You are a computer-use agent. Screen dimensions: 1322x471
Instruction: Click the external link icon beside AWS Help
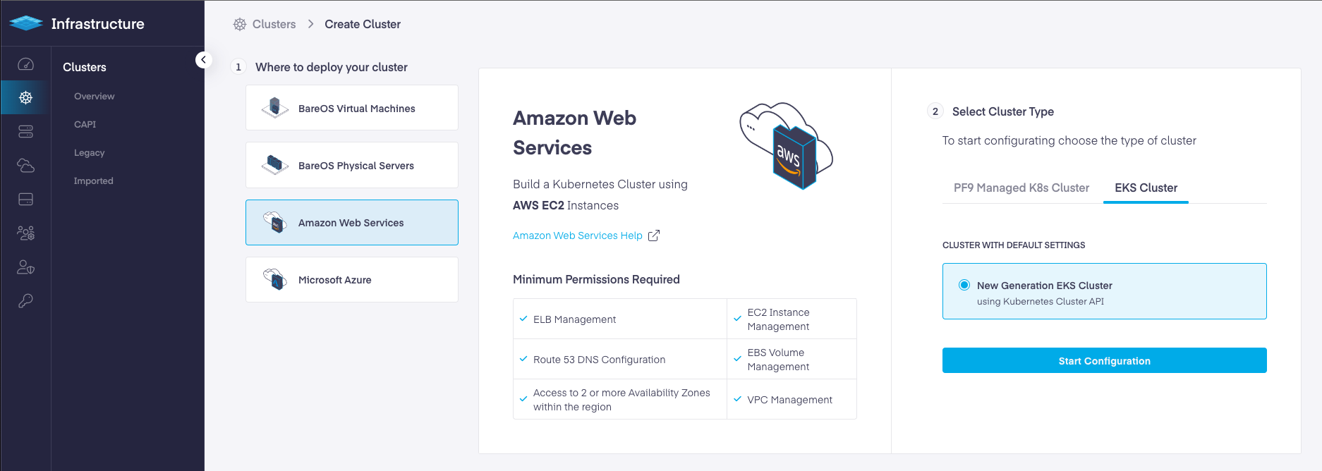pos(654,235)
